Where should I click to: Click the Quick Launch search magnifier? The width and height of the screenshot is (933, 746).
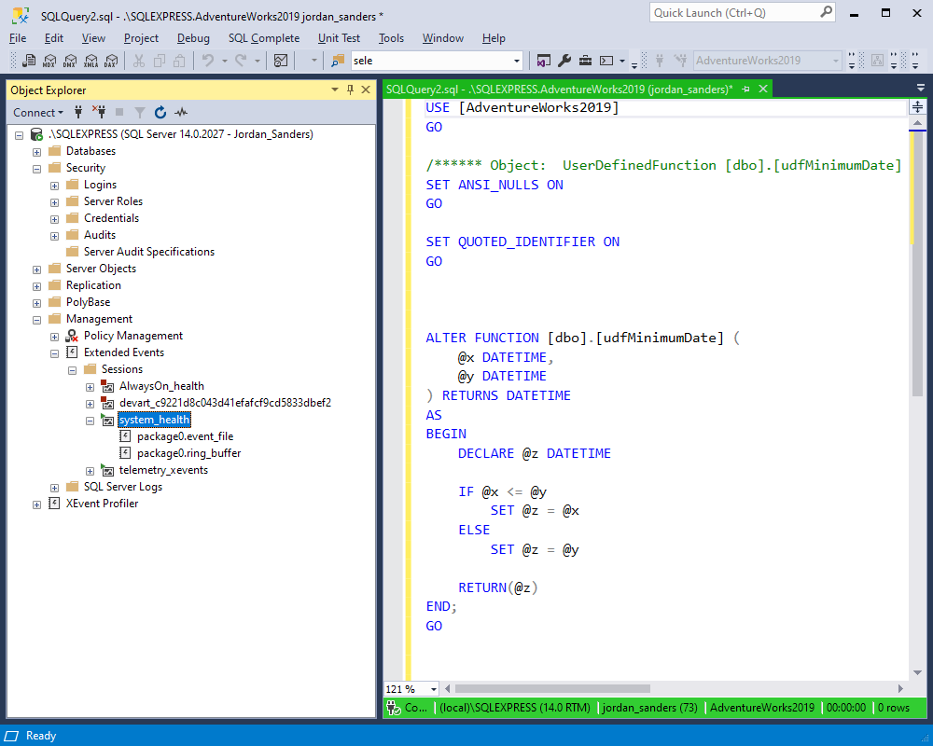point(826,12)
